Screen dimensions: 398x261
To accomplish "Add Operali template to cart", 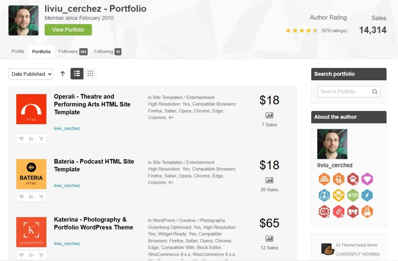I will pyautogui.click(x=41, y=139).
